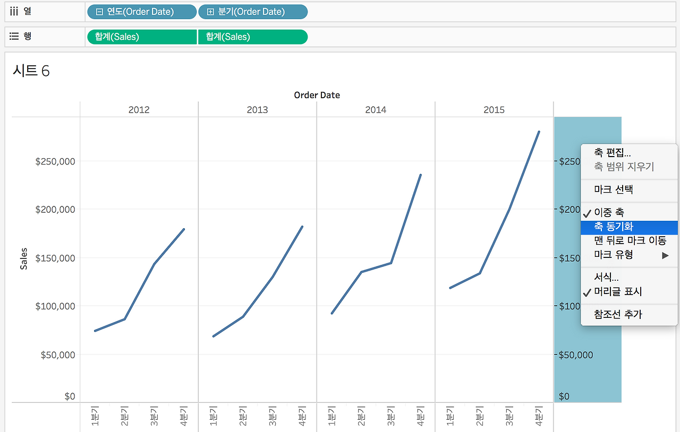Image resolution: width=680 pixels, height=432 pixels.
Task: Expand the plus icon on 분기(Order Date) pill
Action: pos(210,12)
